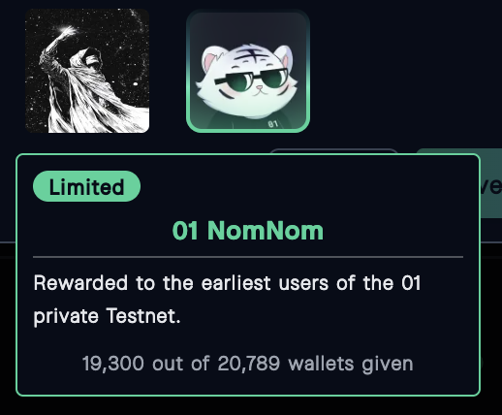Click the private Testnet. text line
The height and width of the screenshot is (415, 502).
[107, 316]
